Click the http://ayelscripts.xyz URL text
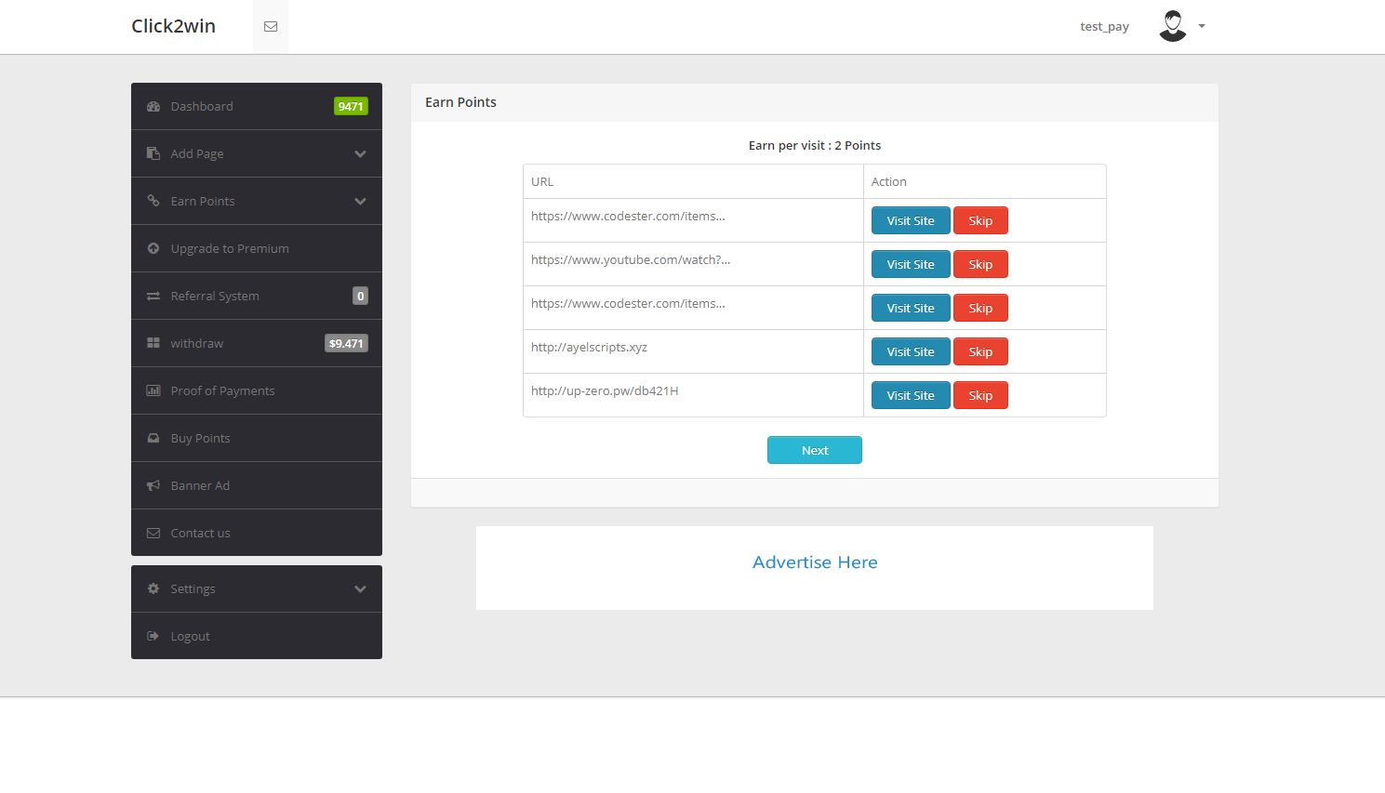1385x793 pixels. click(x=589, y=348)
